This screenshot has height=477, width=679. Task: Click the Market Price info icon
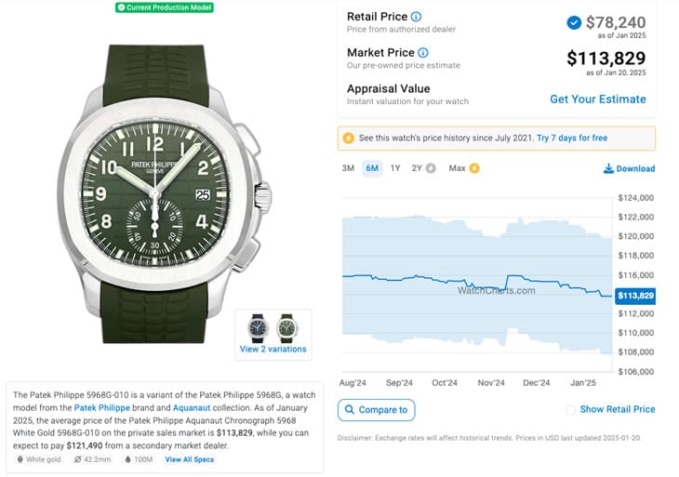(x=423, y=53)
